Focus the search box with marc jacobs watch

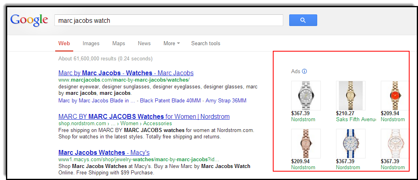coord(168,20)
